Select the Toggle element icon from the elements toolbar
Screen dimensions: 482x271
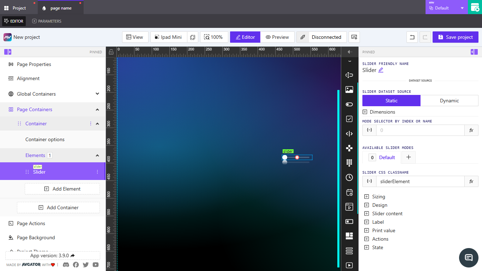coord(349,104)
